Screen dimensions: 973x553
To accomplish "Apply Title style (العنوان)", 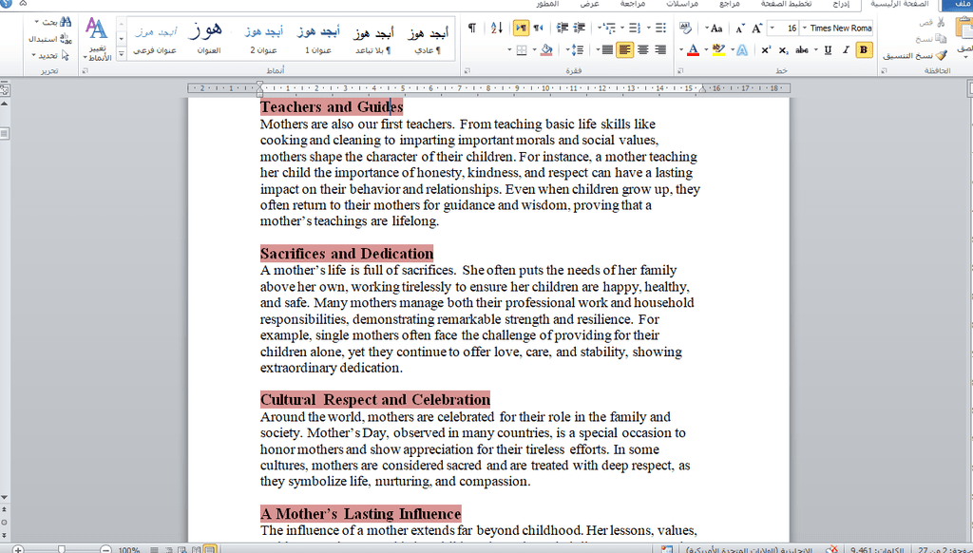I will point(208,39).
